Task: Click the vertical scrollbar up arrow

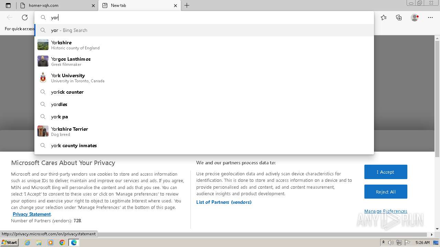Action: [437, 38]
